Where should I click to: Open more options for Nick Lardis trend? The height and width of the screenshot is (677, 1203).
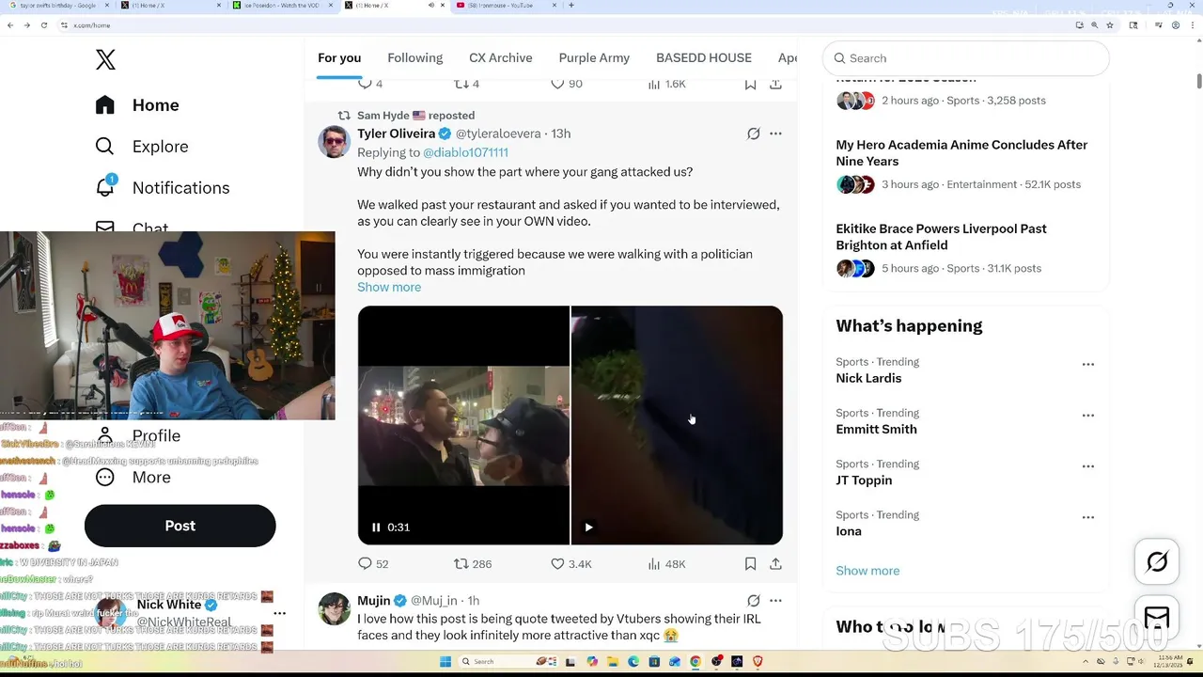(x=1088, y=365)
